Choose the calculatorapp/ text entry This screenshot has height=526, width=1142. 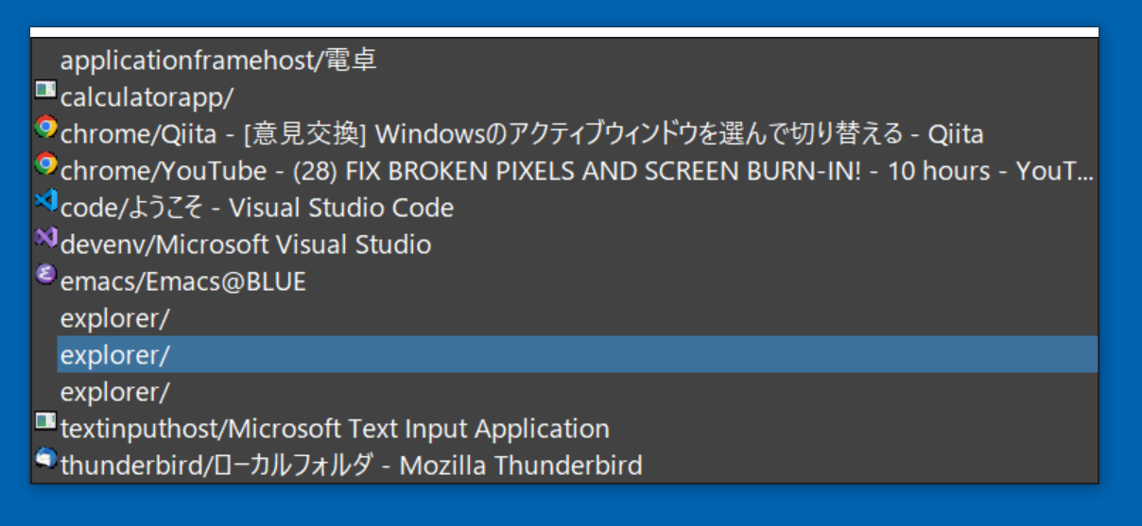click(x=147, y=97)
